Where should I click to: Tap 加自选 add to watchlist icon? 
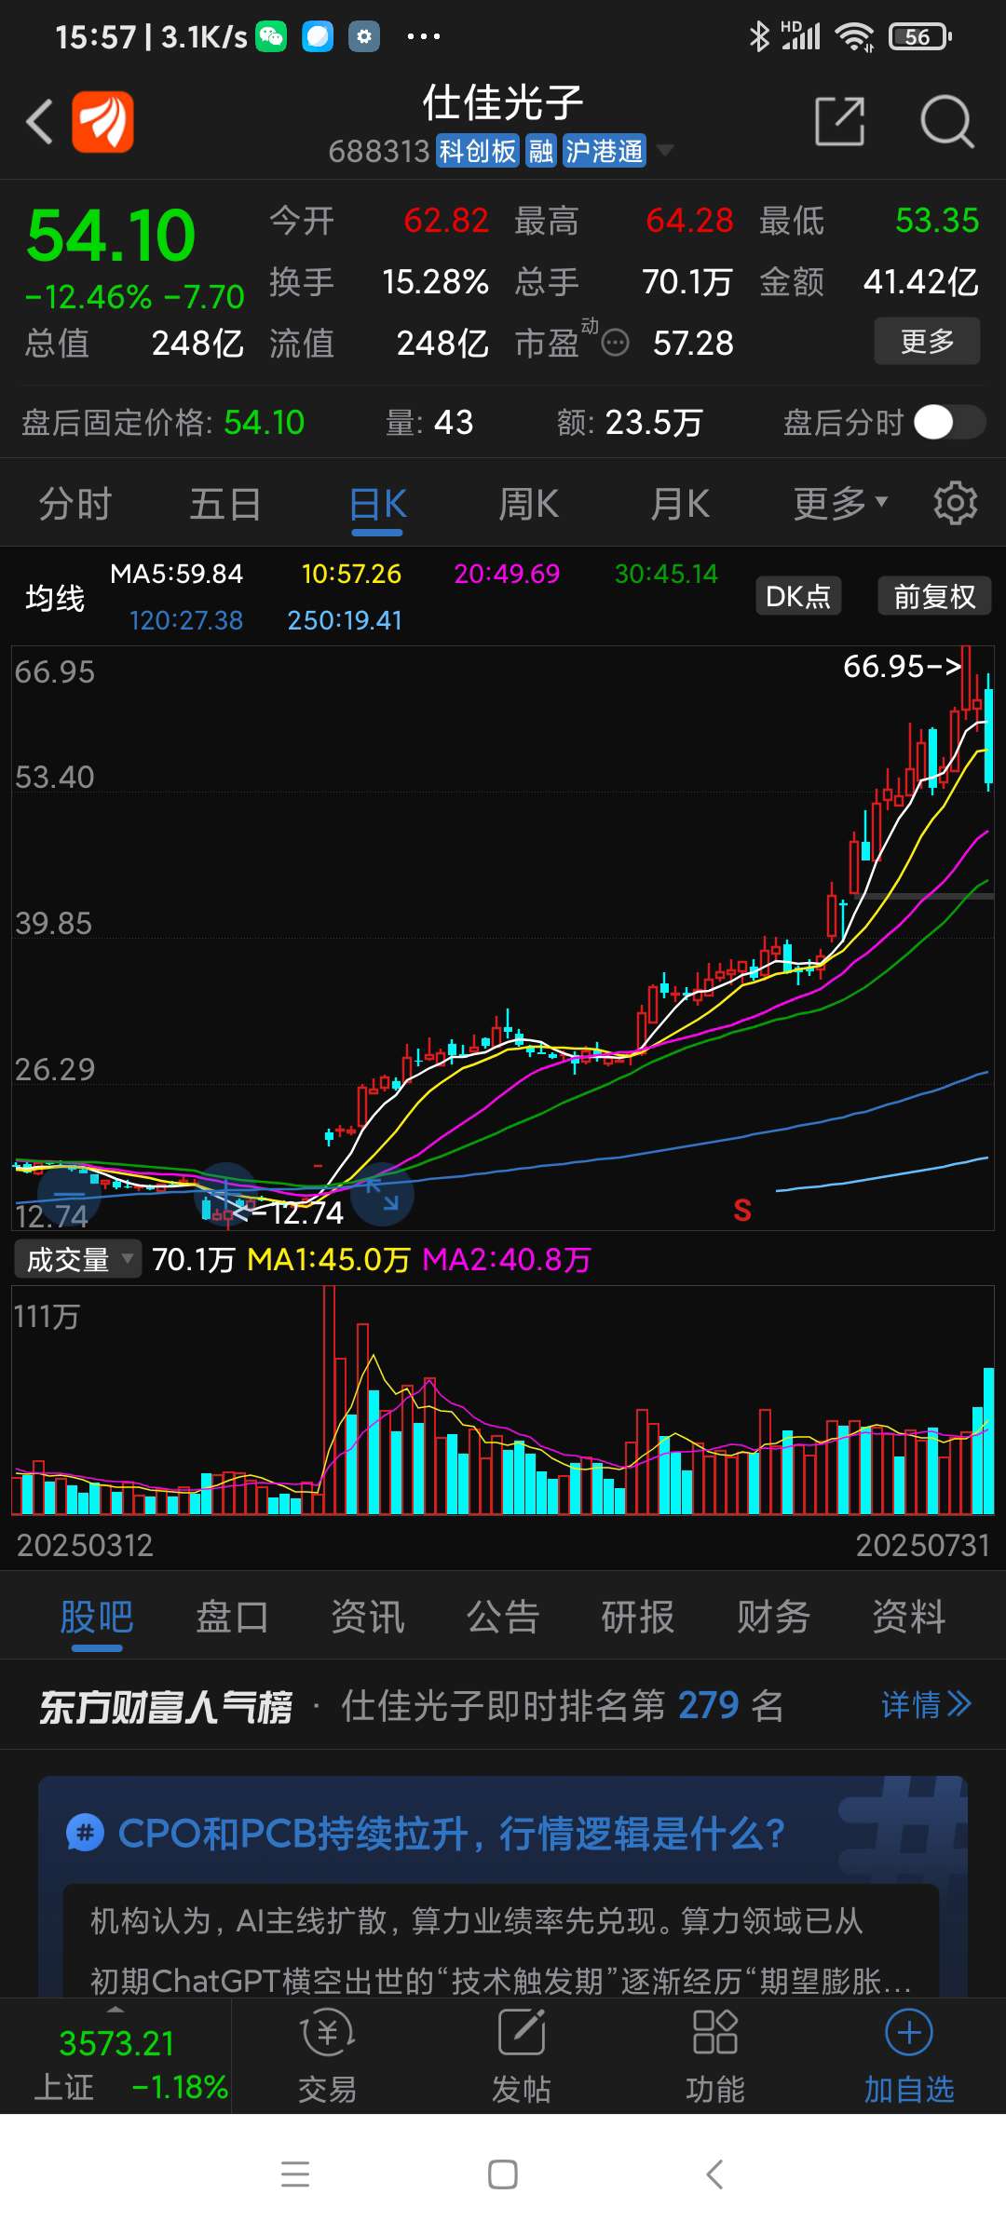coord(909,2057)
